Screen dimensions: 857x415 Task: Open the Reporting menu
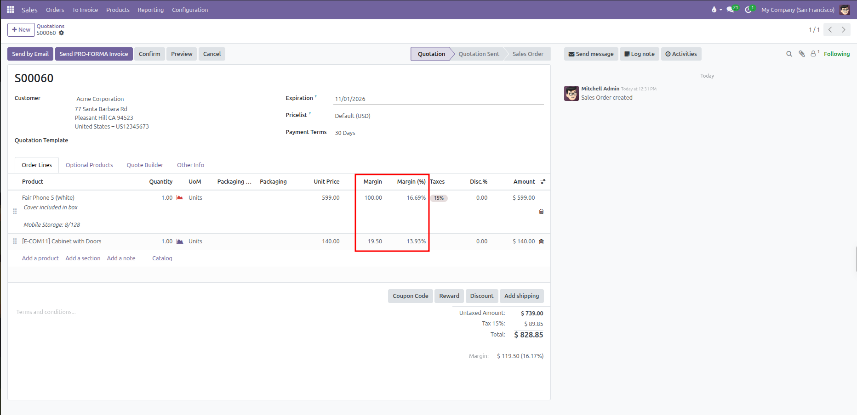150,10
